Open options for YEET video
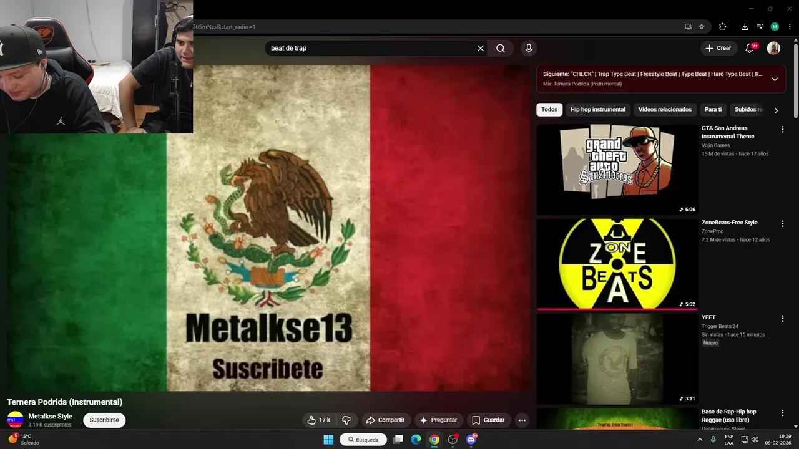Viewport: 799px width, 449px height. click(x=782, y=319)
